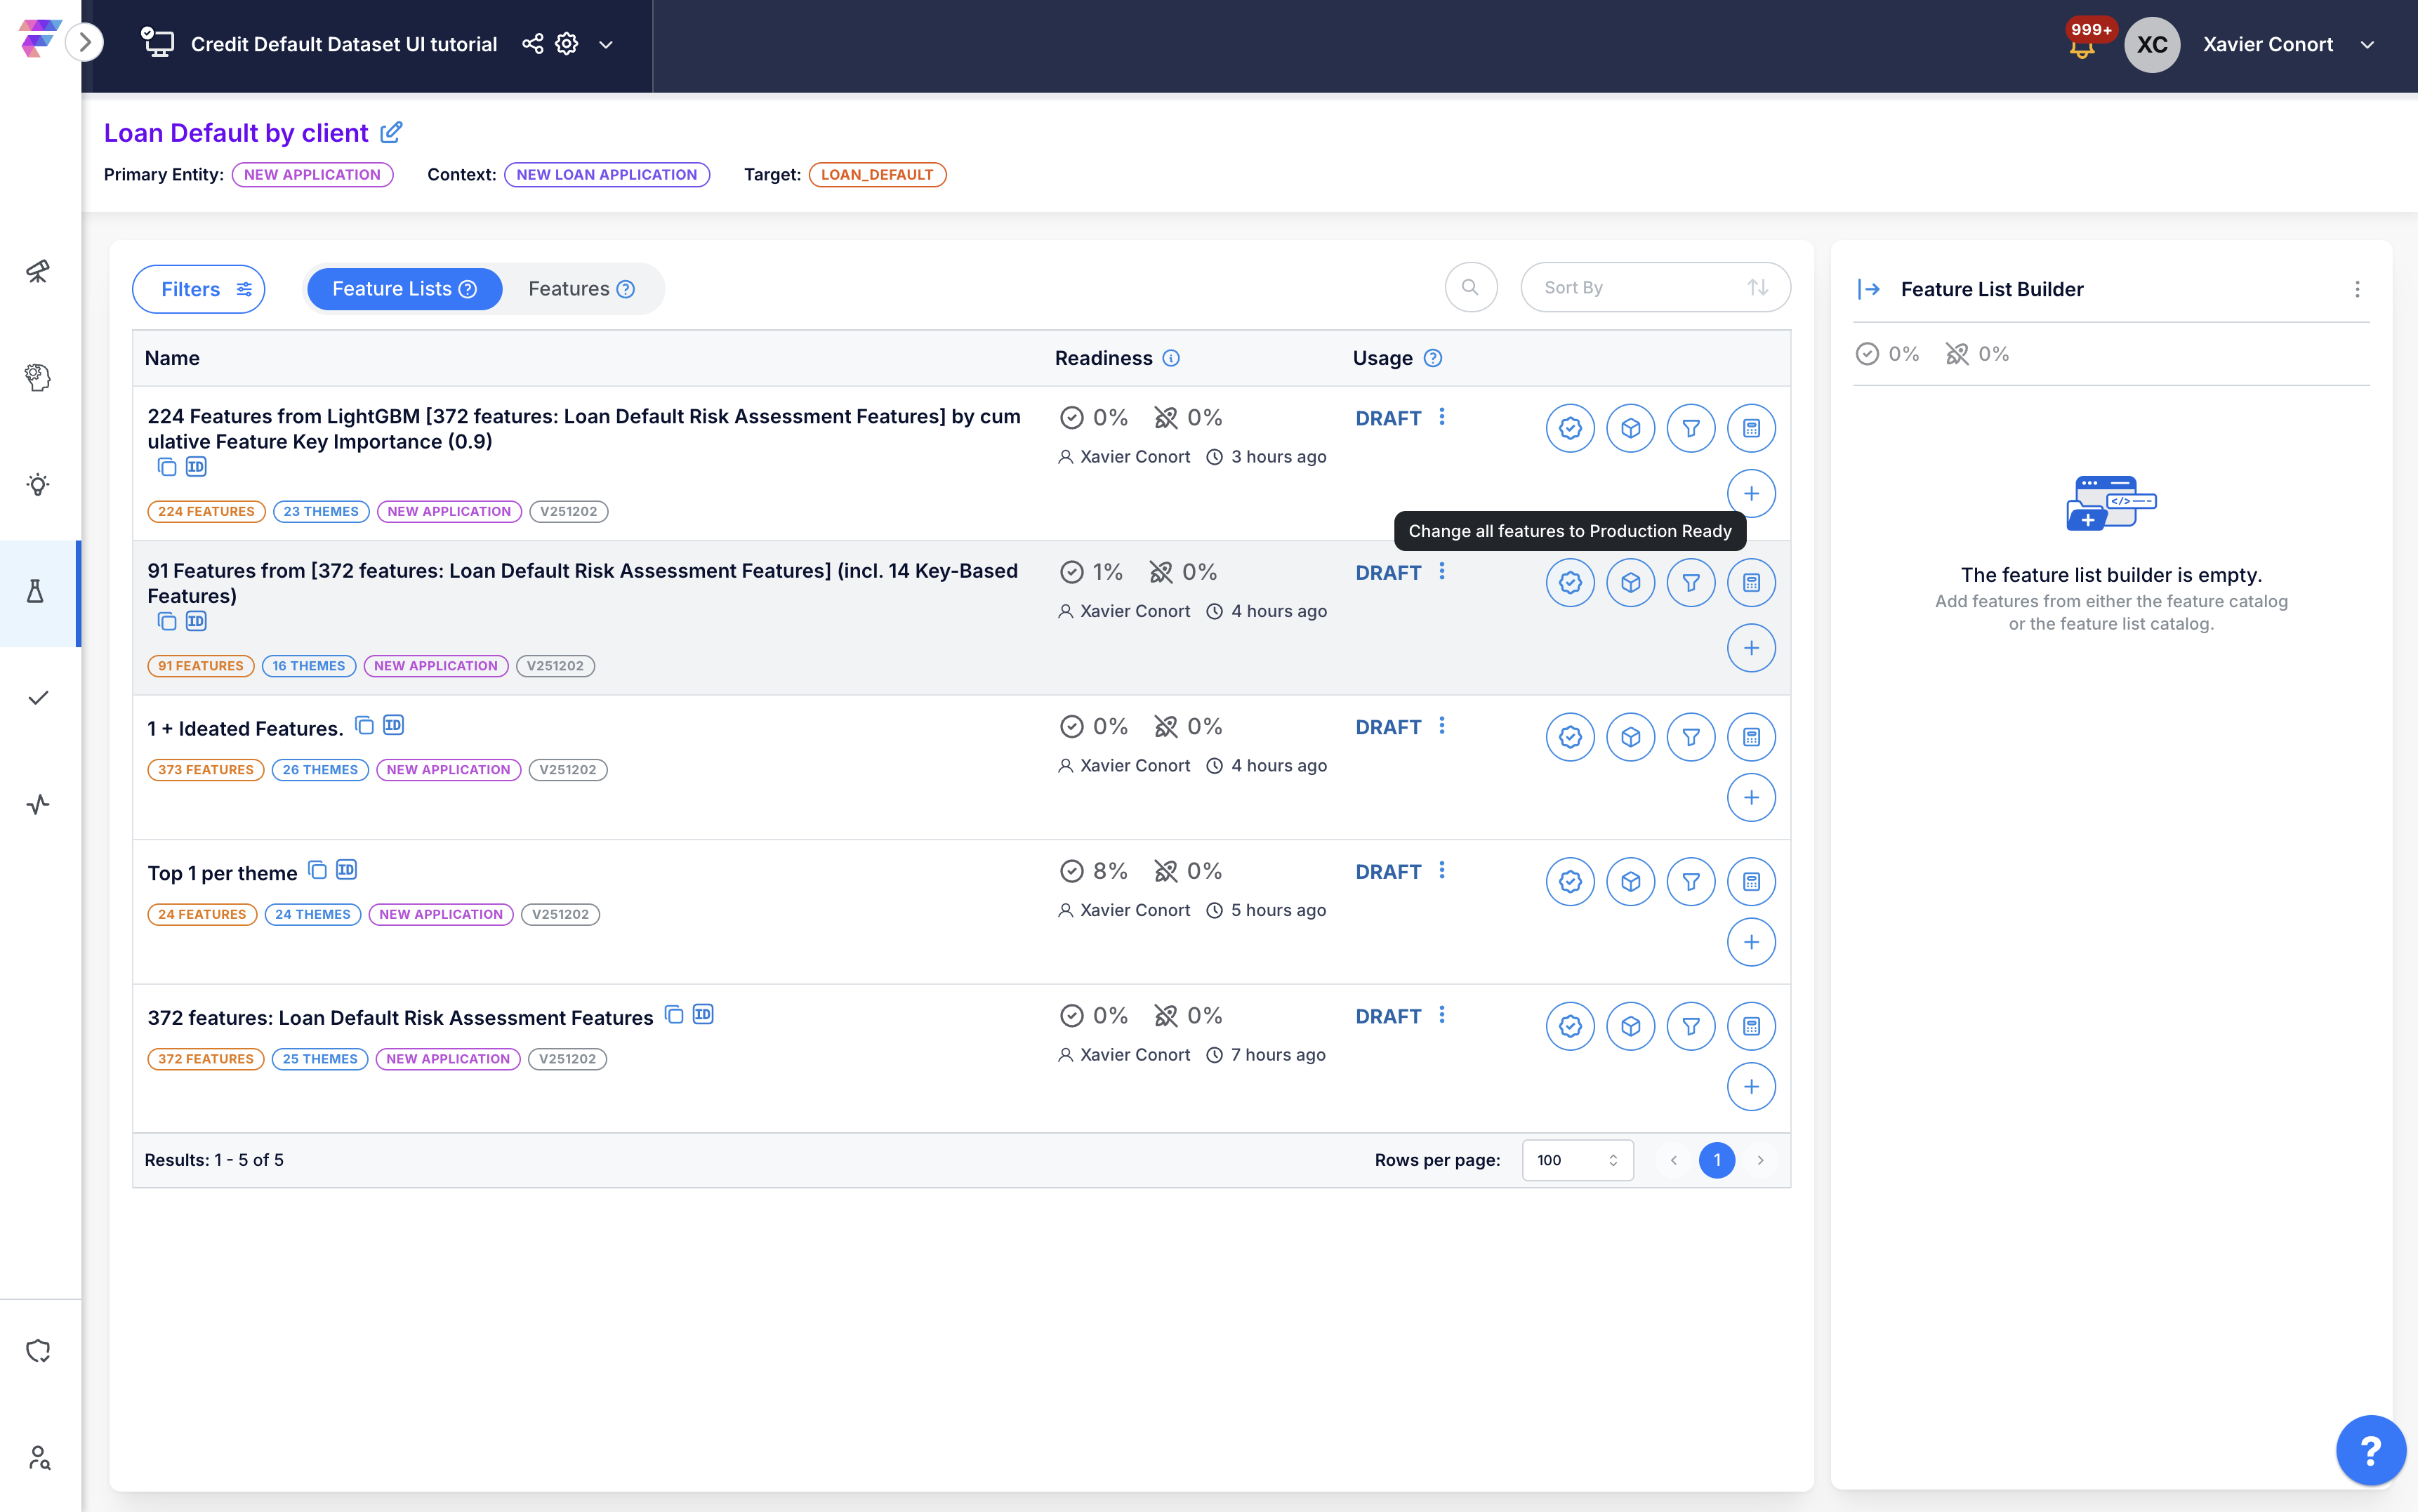
Task: Expand the left sidebar with chevron button
Action: pos(86,43)
